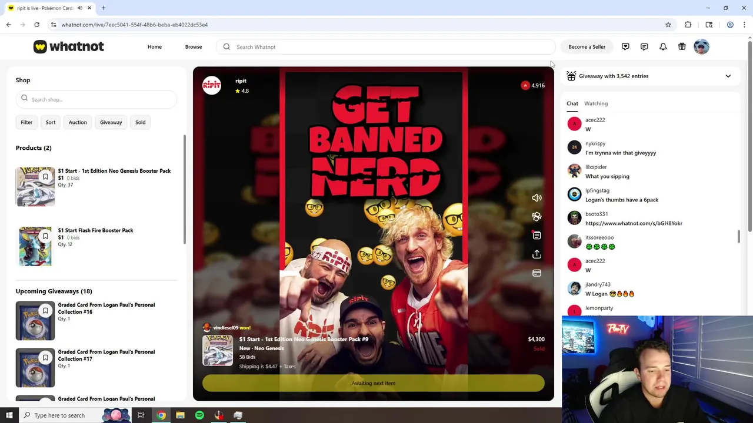Open payment card icon on video overlay

(537, 273)
